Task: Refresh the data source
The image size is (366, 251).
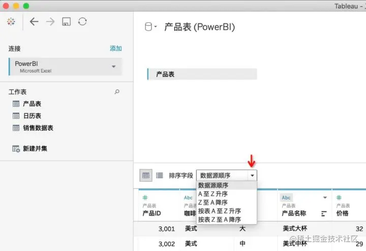Action: pyautogui.click(x=82, y=22)
